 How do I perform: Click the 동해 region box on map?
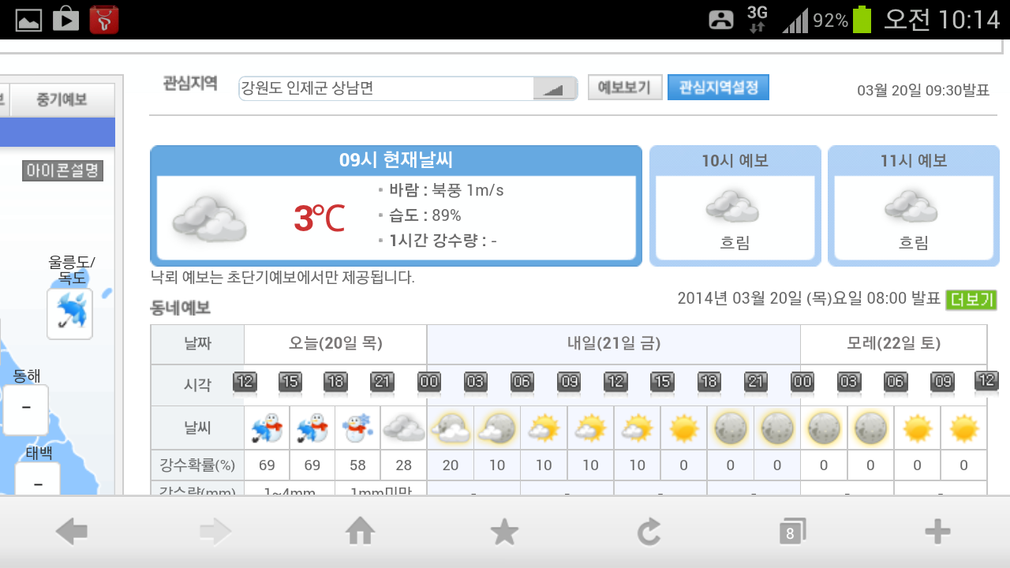tap(26, 409)
